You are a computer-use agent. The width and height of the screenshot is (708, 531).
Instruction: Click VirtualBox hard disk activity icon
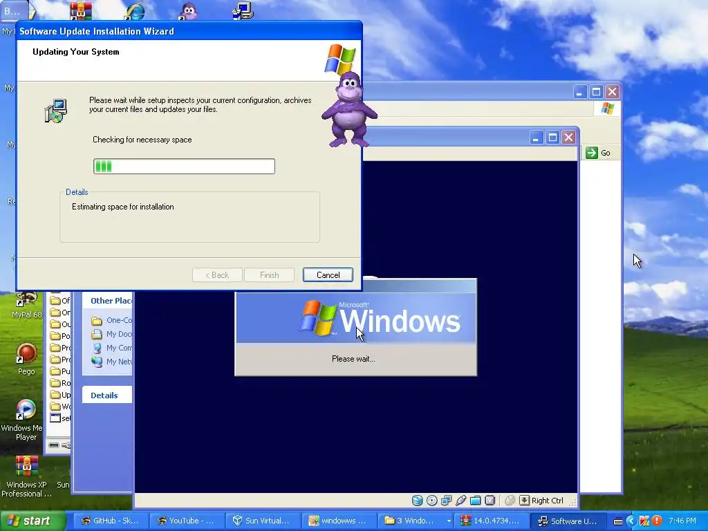[x=417, y=501]
